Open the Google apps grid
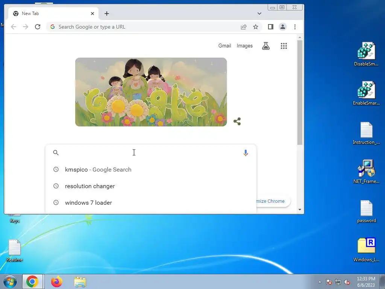 (284, 46)
